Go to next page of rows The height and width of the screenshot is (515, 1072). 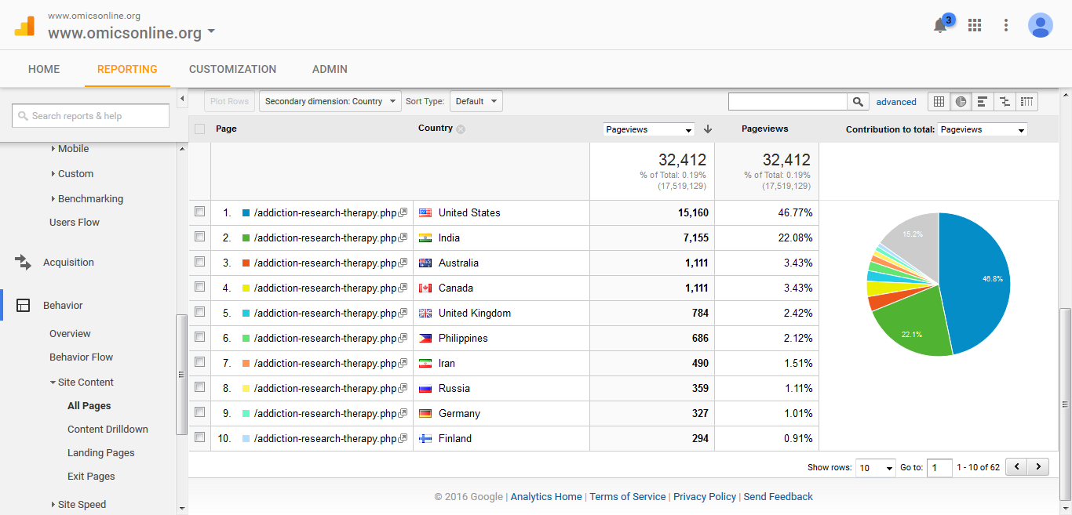(x=1038, y=467)
